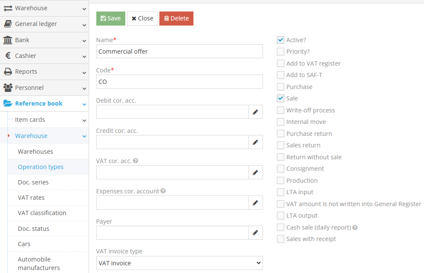Click the pencil icon for Credit cor. acc.
424x273 pixels.
point(255,142)
